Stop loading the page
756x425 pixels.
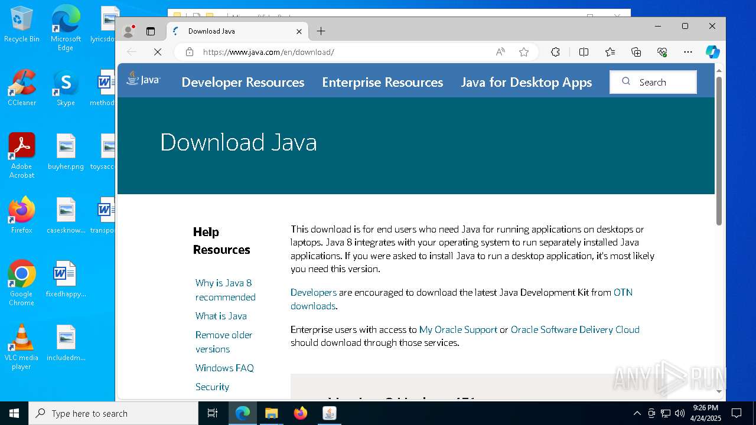(x=158, y=52)
